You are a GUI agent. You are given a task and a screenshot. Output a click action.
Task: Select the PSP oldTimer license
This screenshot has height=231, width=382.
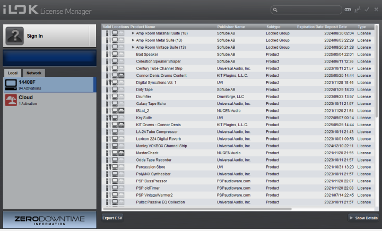click(238, 188)
